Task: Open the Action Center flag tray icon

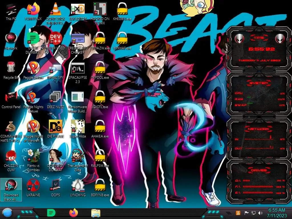Action: (246, 213)
